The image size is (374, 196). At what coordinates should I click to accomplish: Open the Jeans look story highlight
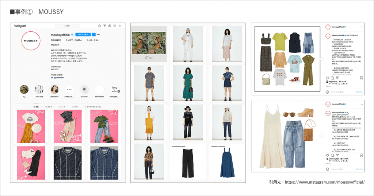[x=54, y=89]
